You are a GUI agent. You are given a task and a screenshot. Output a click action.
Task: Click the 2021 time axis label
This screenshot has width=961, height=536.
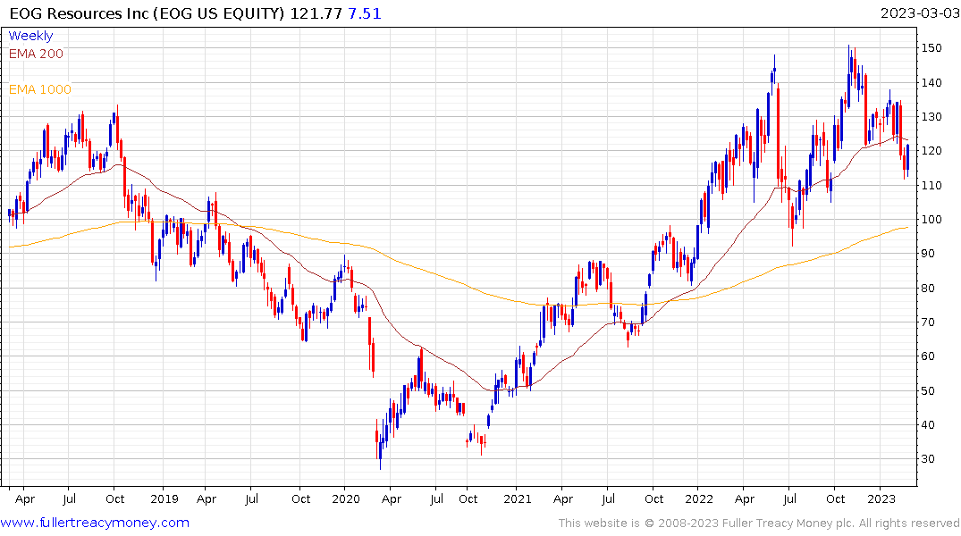tap(518, 498)
